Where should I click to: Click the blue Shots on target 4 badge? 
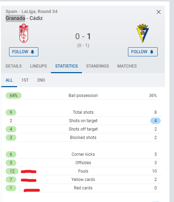pos(156,121)
